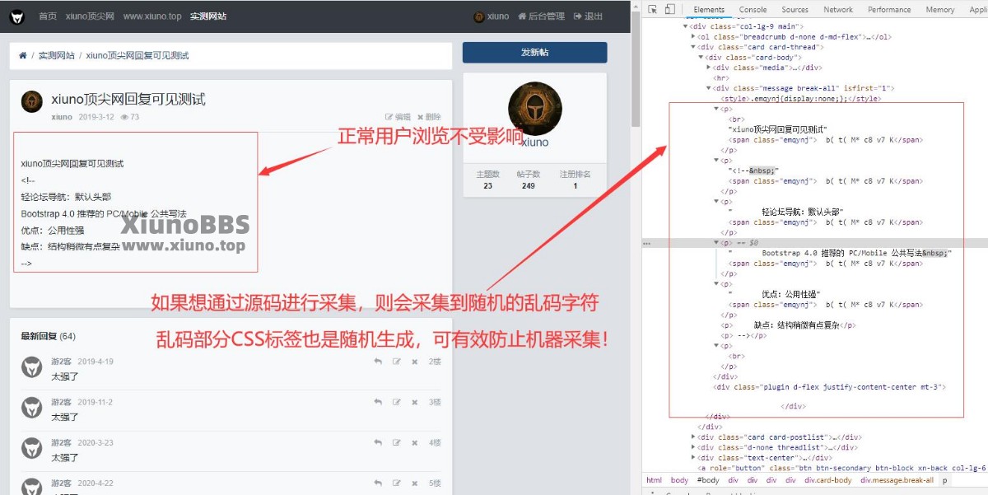This screenshot has width=988, height=495.
Task: Click the reply arrow icon on 2楼 comment
Action: (x=378, y=362)
